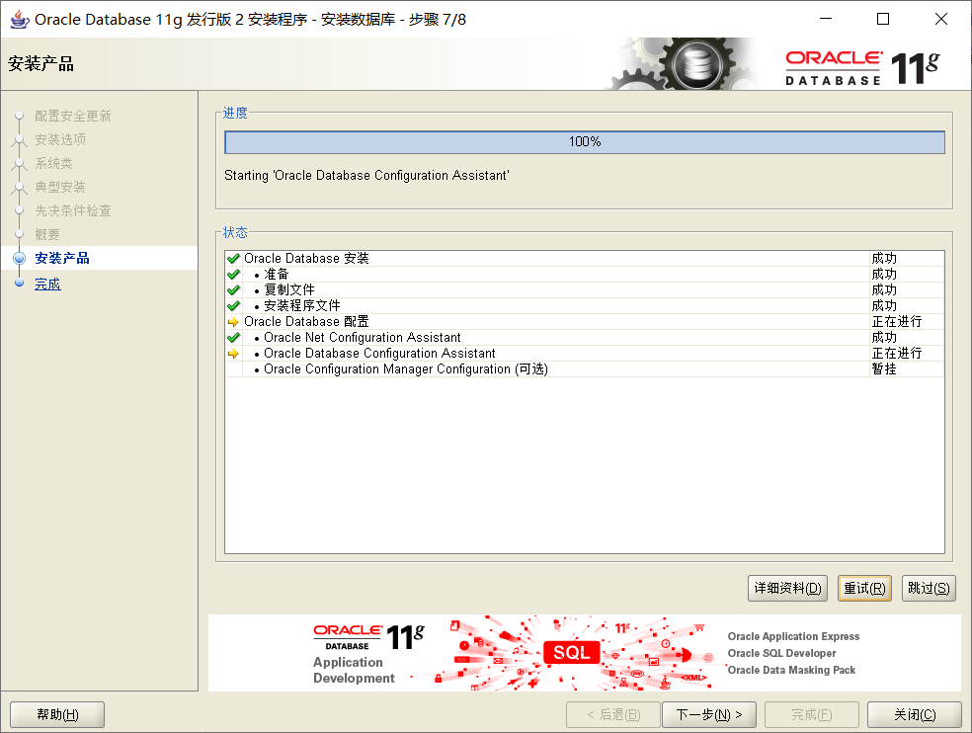Viewport: 972px width, 733px height.
Task: Select the 安装程序文件 status row
Action: [x=585, y=305]
